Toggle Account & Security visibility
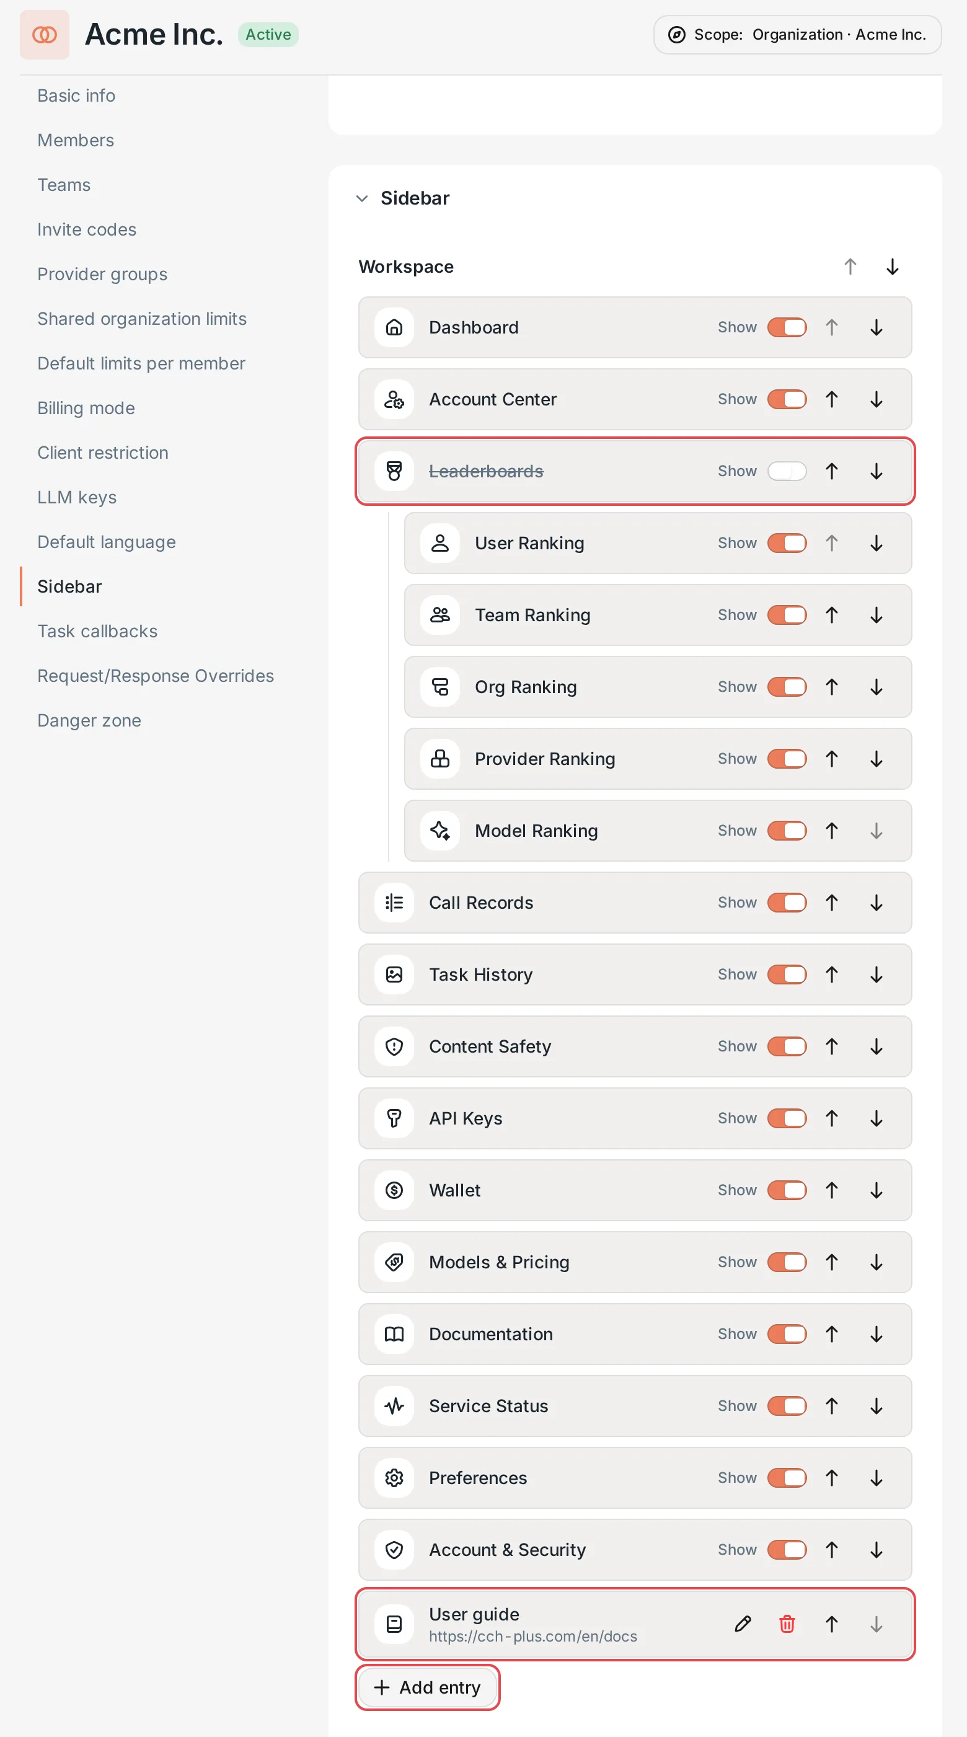The width and height of the screenshot is (967, 1737). click(787, 1550)
